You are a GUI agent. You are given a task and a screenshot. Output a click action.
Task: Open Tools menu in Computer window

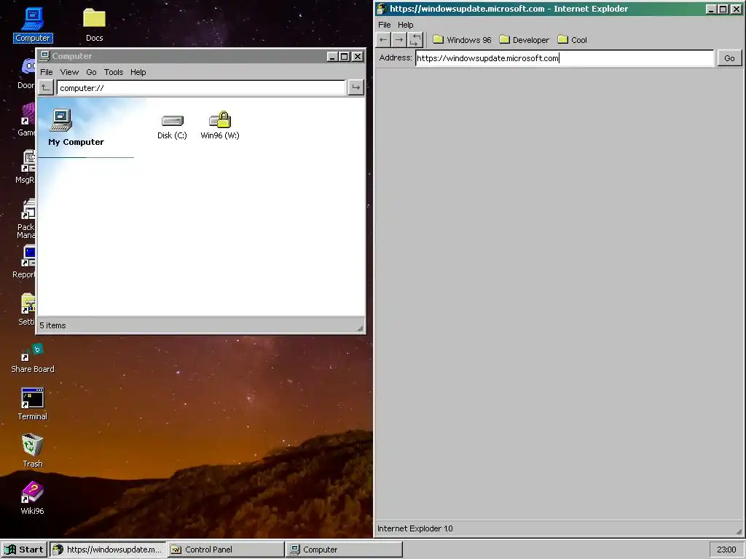[114, 72]
